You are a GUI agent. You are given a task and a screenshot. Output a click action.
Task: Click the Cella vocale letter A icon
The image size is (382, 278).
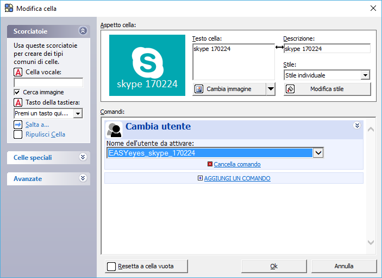pos(18,72)
